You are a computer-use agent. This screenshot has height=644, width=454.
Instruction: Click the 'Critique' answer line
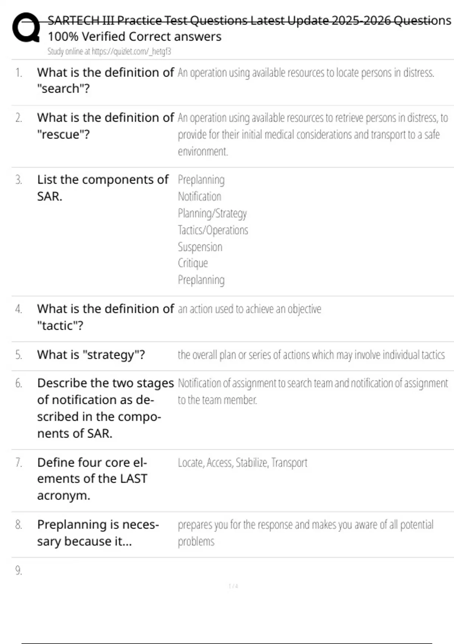[x=193, y=263]
